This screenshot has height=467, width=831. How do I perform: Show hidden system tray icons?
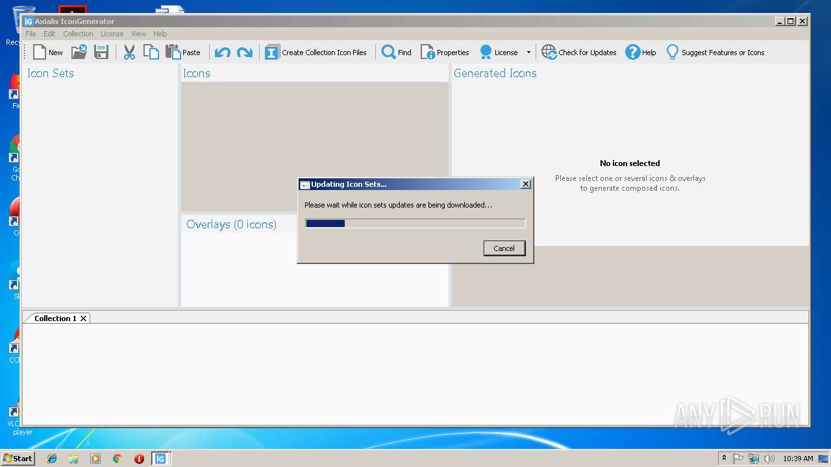point(724,458)
